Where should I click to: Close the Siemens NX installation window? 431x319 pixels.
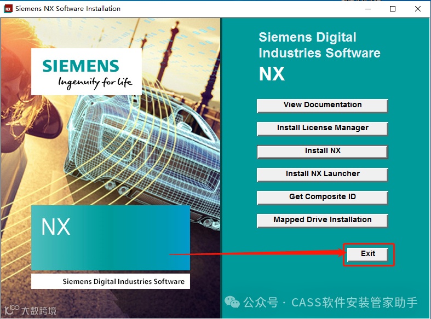point(417,9)
